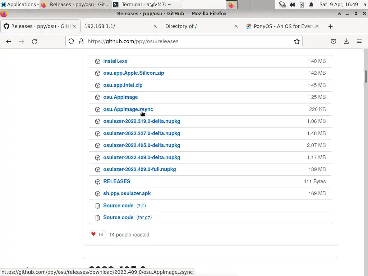The width and height of the screenshot is (368, 276).
Task: Click the 140 MB size for install.exe
Action: tap(317, 61)
